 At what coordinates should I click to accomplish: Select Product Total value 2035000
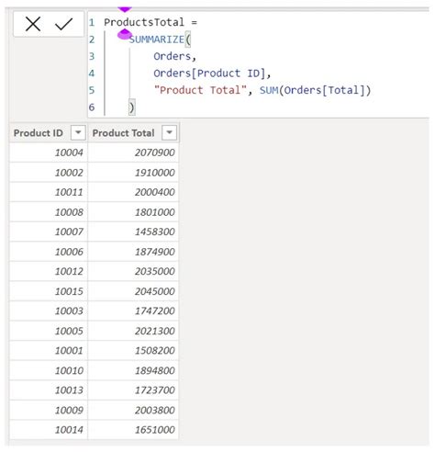(133, 271)
